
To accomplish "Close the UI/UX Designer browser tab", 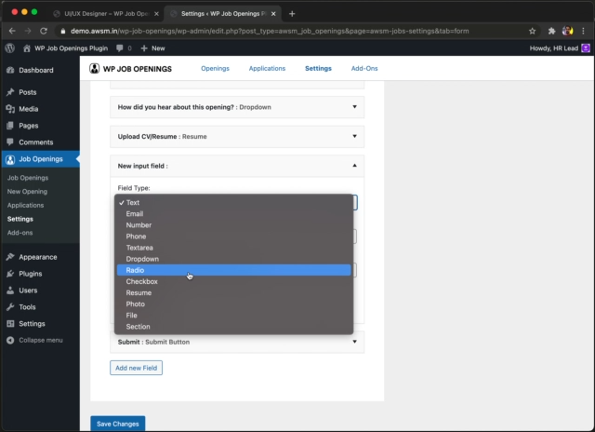I will (x=156, y=14).
